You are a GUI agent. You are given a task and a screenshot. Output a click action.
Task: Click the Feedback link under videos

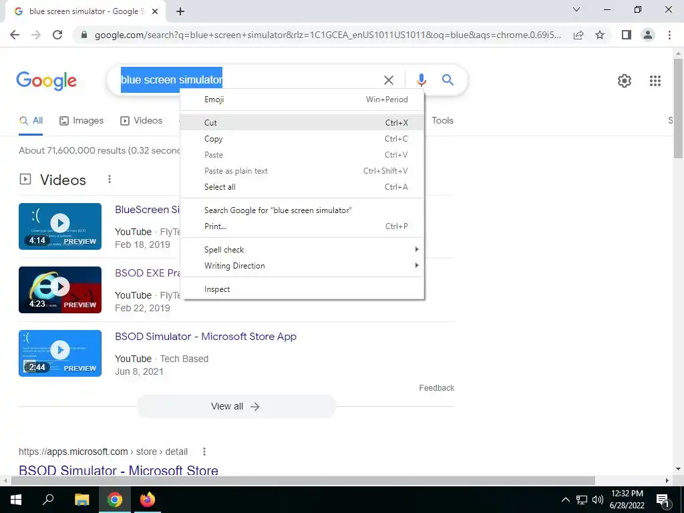pos(436,388)
